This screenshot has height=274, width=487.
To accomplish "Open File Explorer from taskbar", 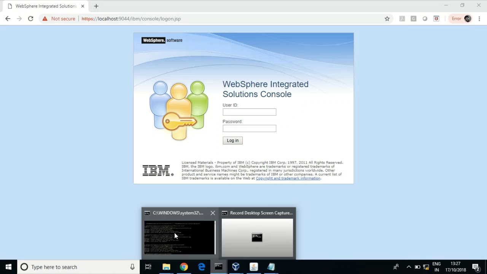I will coord(166,267).
